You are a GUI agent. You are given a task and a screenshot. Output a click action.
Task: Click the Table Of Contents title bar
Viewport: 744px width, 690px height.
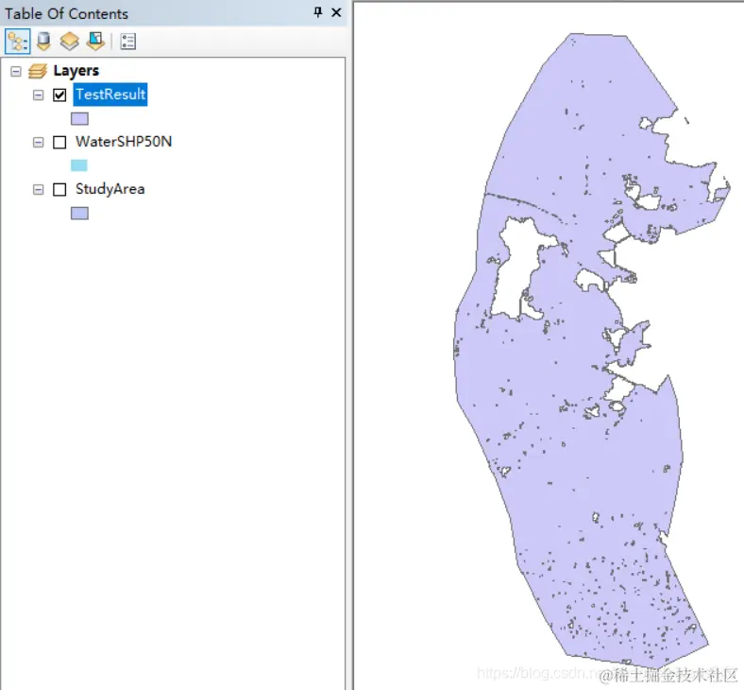point(174,13)
